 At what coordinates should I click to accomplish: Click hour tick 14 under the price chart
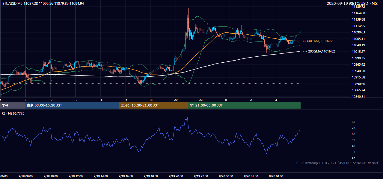(x=101, y=100)
